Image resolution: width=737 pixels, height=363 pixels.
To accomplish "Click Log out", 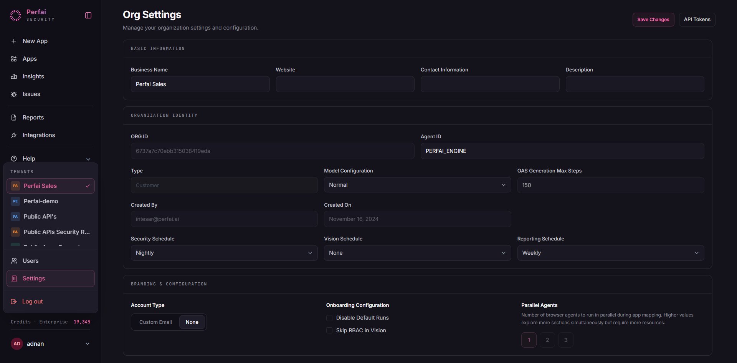I will [x=51, y=302].
